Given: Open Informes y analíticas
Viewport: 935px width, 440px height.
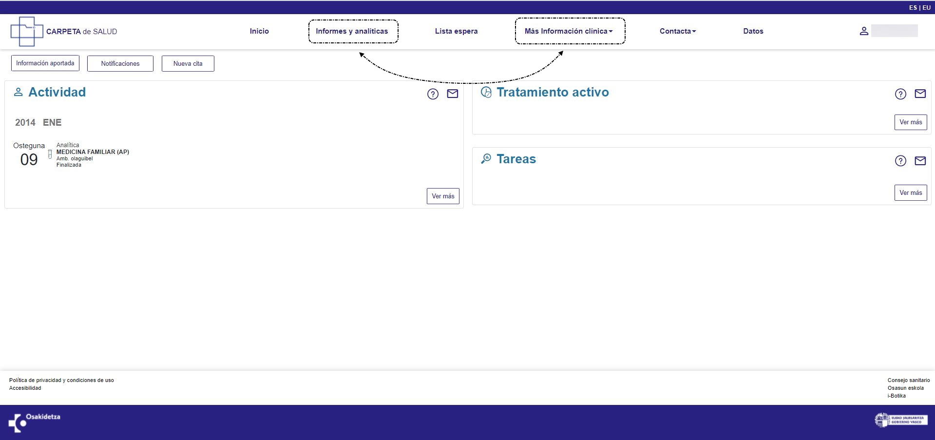Looking at the screenshot, I should pos(352,31).
